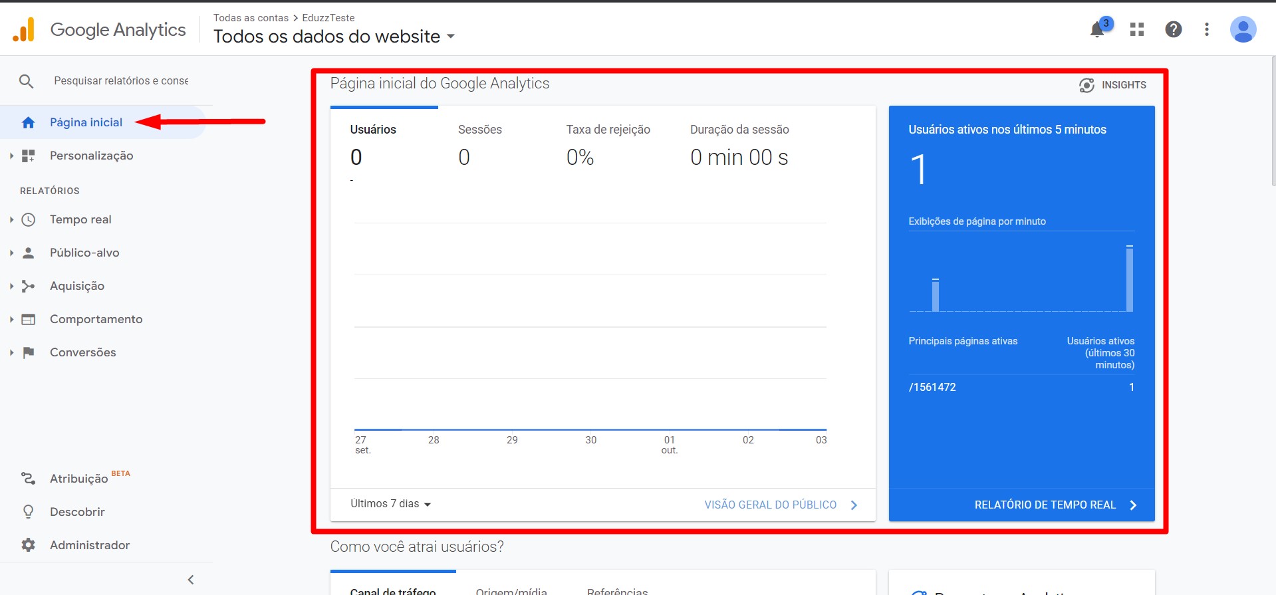This screenshot has height=595, width=1276.
Task: Switch to the Referências tab
Action: [x=617, y=591]
